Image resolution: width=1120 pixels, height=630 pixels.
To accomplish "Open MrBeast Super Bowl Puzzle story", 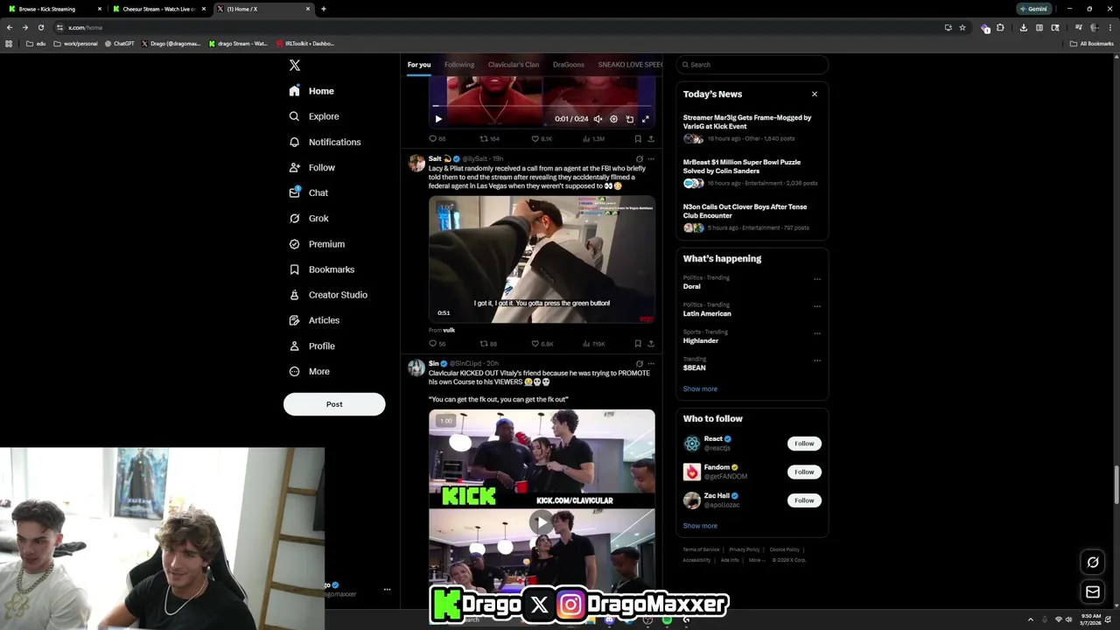I will click(x=752, y=172).
